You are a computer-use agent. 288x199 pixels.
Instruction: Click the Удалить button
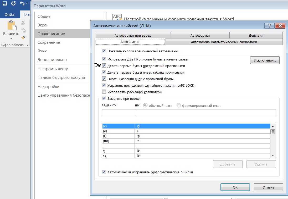[261, 164]
